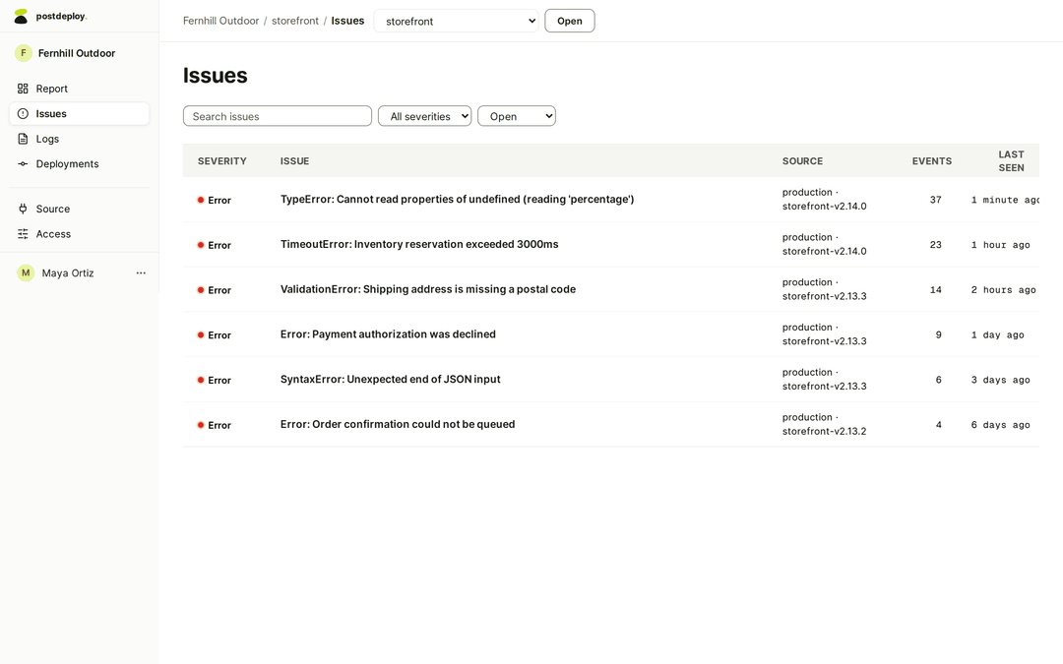Click source storefront-v2.14.0 in TypeError row
Viewport: 1063px width, 664px height.
[x=825, y=207]
